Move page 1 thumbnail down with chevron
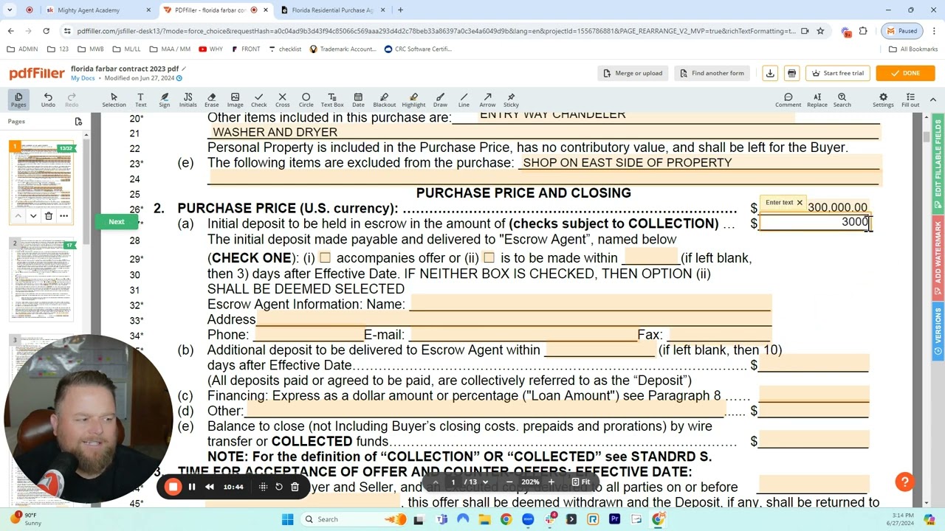The image size is (945, 531). click(33, 216)
